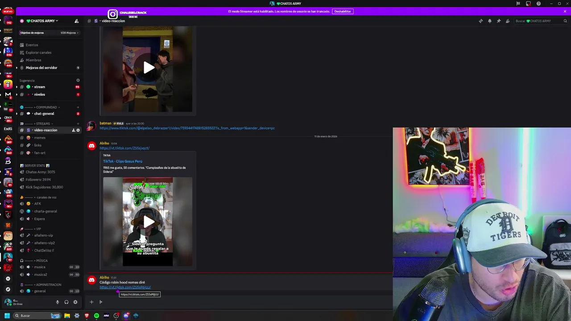
Task: Open Explorar canales
Action: [49, 53]
